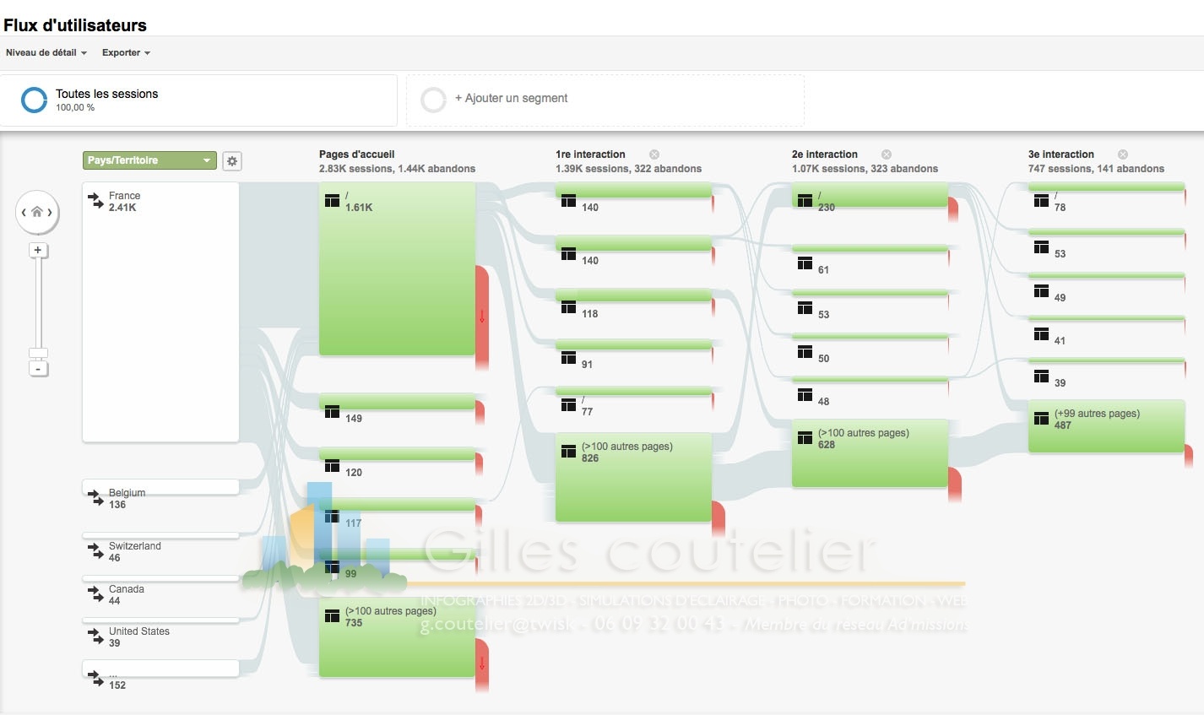Viewport: 1204px width, 715px height.
Task: Close the 3e interaction column
Action: (1123, 154)
